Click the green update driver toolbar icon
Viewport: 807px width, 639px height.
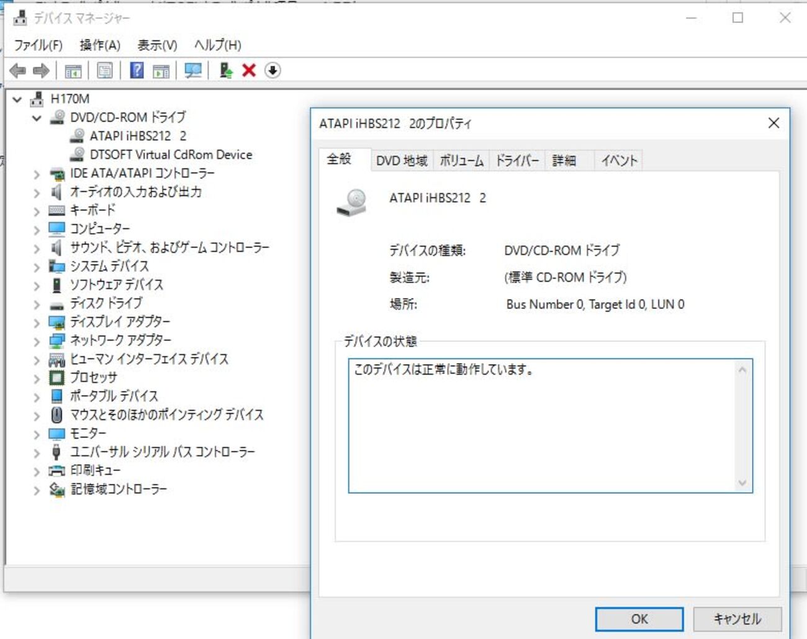point(226,71)
